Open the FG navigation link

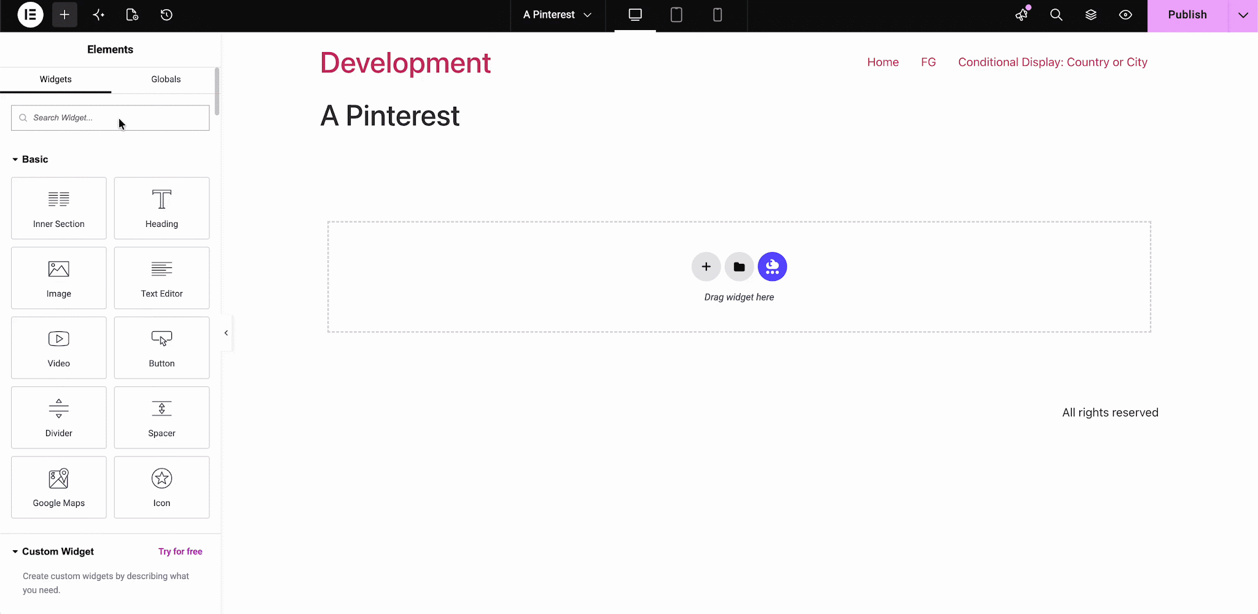[928, 62]
